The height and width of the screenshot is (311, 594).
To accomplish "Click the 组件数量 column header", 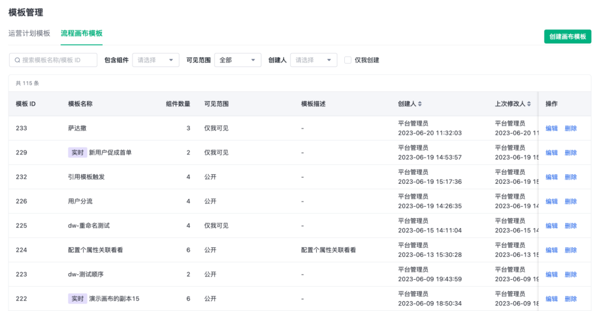I will coord(178,104).
